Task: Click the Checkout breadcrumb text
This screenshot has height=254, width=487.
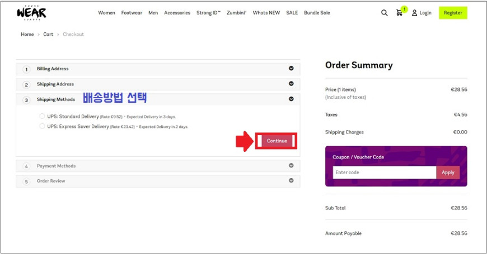Action: tap(73, 35)
